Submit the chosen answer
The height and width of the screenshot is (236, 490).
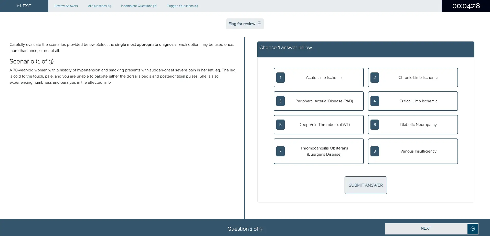(x=366, y=185)
